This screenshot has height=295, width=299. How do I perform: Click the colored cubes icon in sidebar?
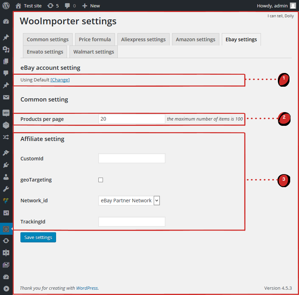click(6, 201)
